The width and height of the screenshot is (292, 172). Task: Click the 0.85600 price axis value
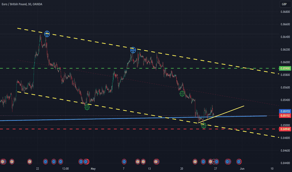click(285, 87)
